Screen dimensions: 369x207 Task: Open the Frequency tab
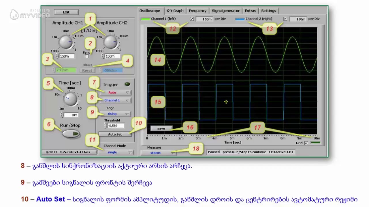coord(197,11)
